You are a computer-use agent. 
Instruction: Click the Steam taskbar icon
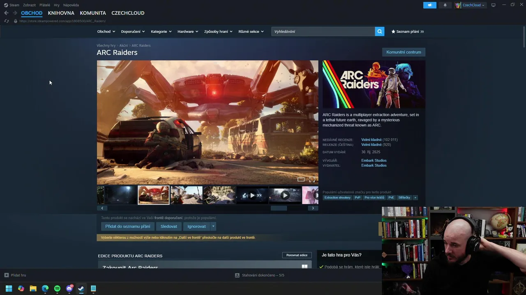point(81,288)
